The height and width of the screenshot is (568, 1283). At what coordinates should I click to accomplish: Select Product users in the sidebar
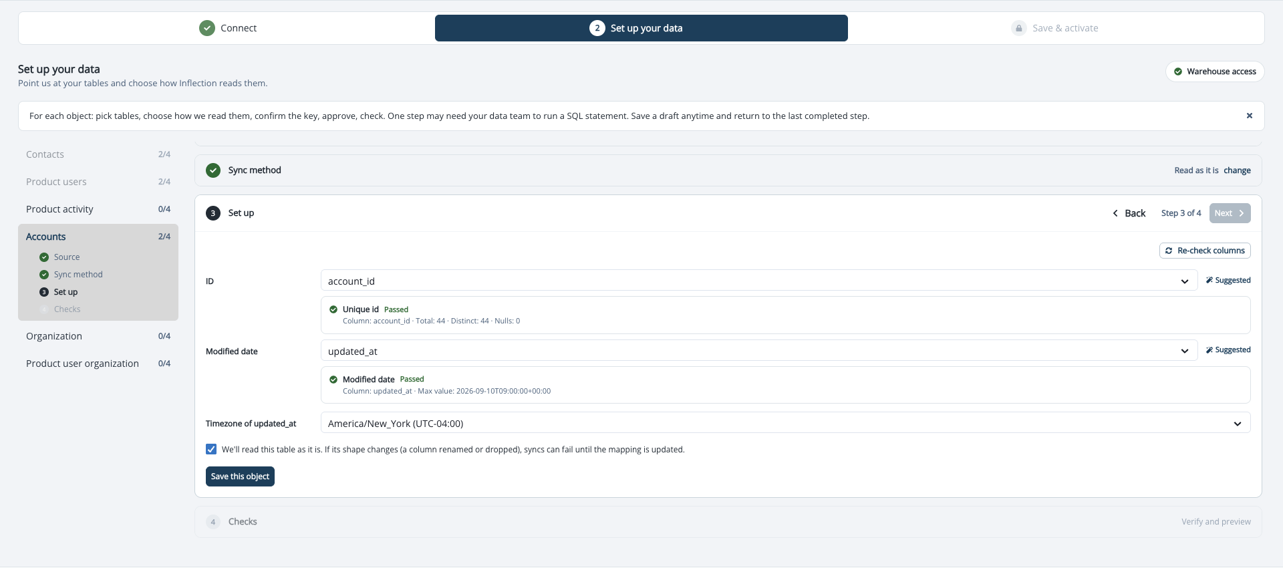[98, 182]
